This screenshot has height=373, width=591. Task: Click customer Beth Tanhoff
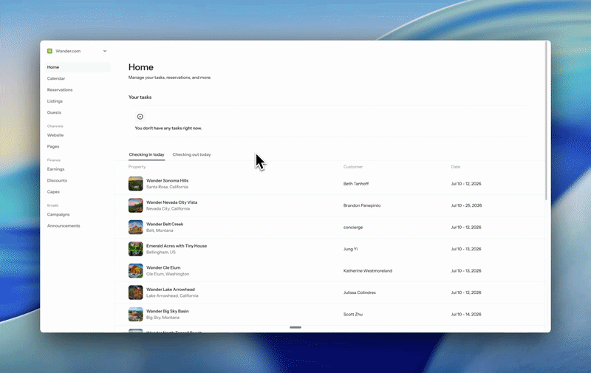pos(356,184)
